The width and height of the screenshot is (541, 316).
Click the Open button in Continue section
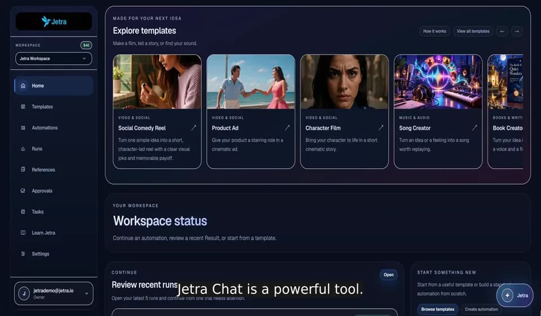click(x=388, y=275)
